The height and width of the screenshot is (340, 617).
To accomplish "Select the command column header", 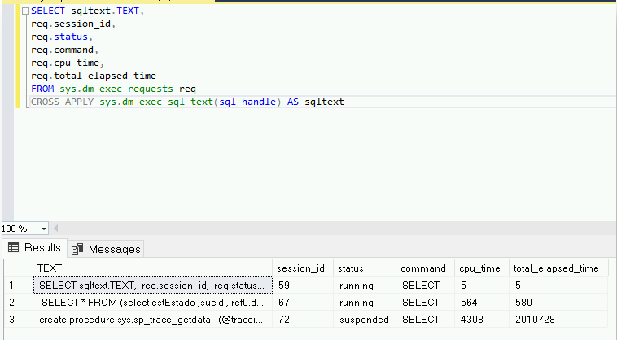I will [426, 268].
